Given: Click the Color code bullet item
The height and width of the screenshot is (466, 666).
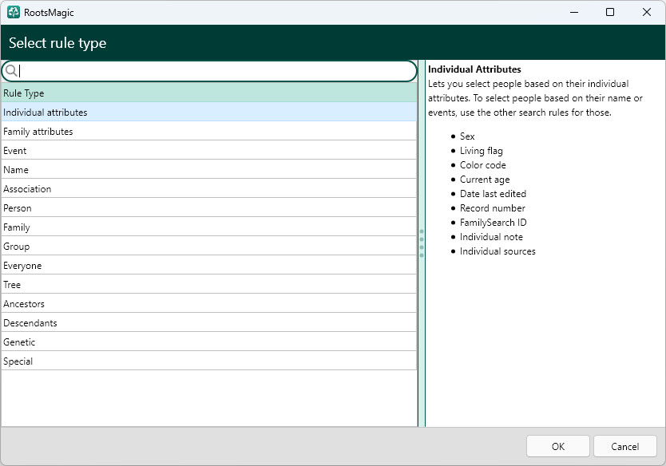Looking at the screenshot, I should [482, 165].
